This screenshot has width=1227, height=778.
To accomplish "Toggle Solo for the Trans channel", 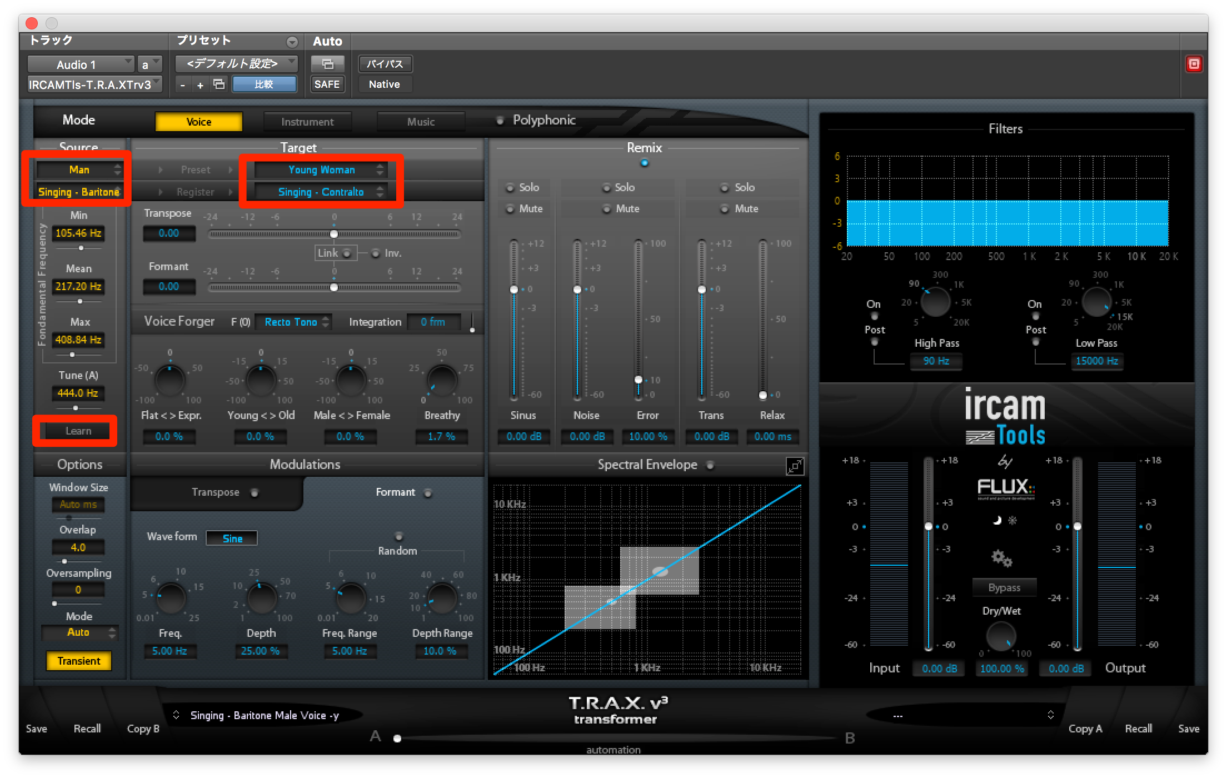I will pyautogui.click(x=724, y=188).
